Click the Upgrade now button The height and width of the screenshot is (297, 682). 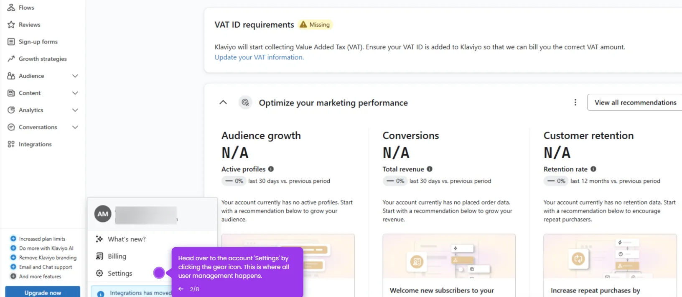pyautogui.click(x=43, y=292)
